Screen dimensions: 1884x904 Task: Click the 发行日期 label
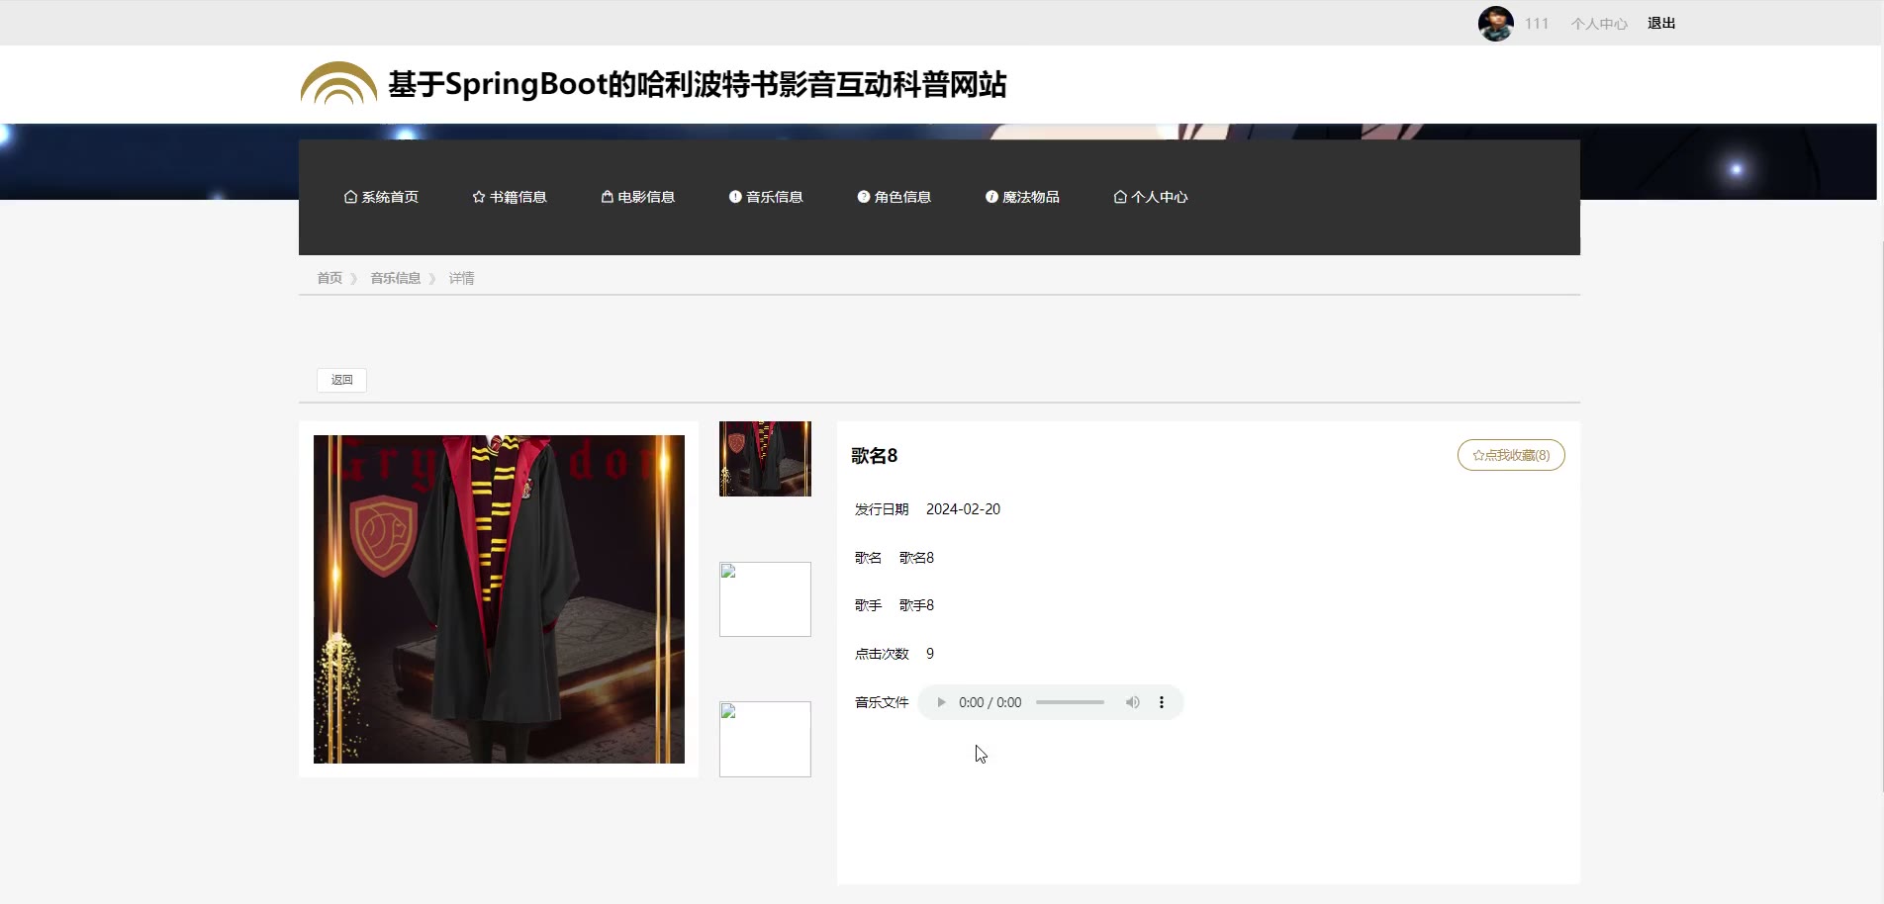[882, 509]
